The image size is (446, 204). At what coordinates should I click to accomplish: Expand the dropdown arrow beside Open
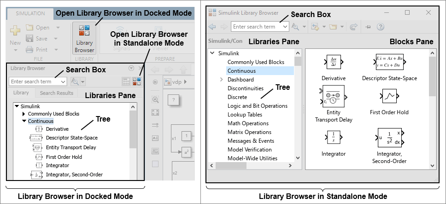tap(58, 28)
